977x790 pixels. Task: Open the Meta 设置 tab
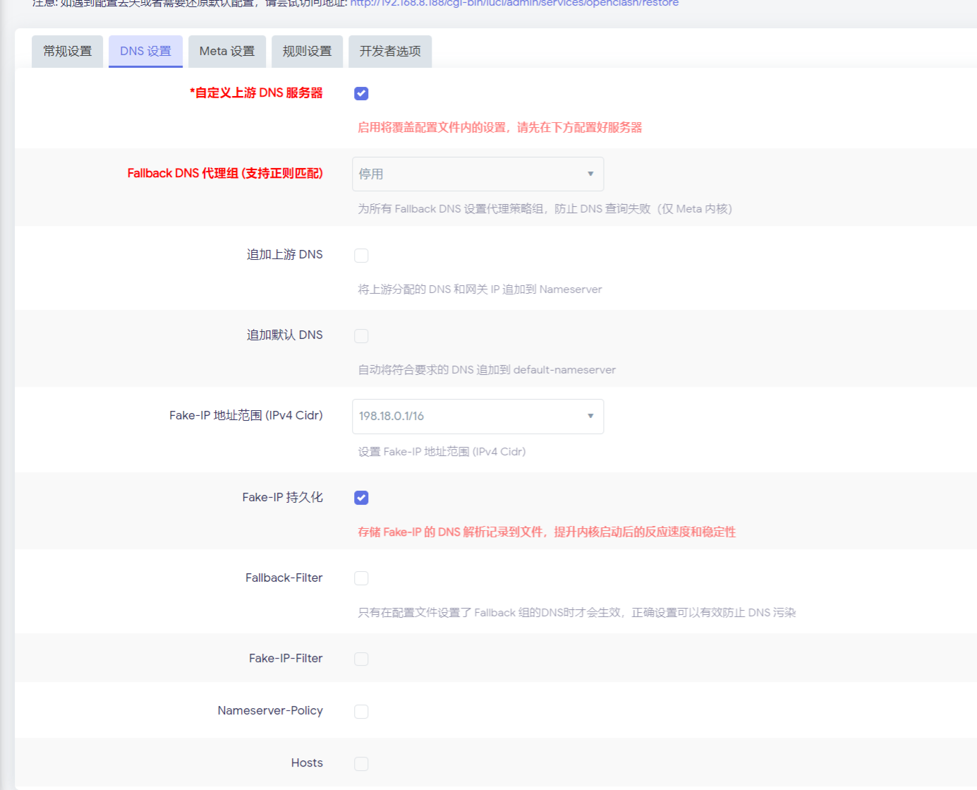(226, 52)
